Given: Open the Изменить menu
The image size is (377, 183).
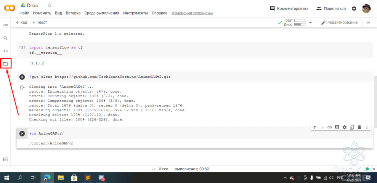Looking at the screenshot, I should (x=42, y=13).
